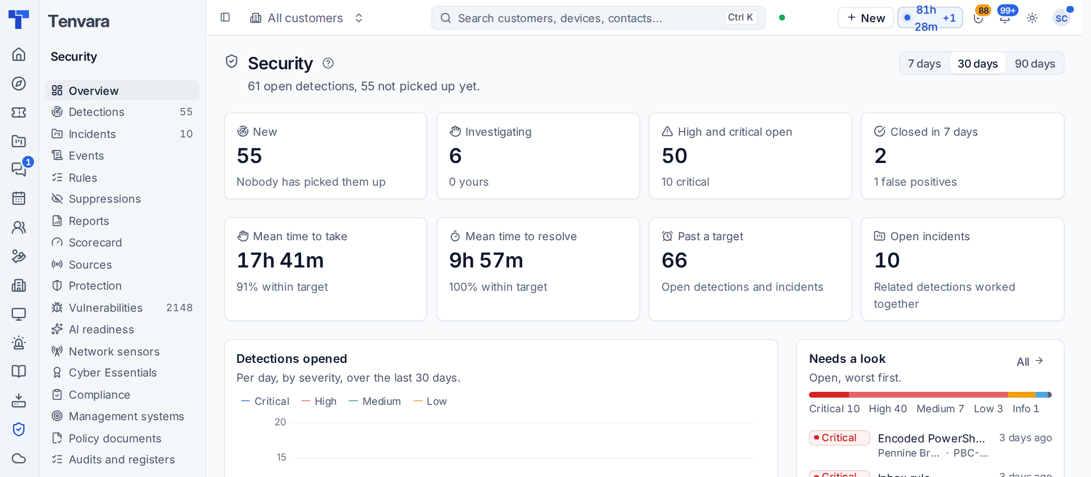Click the building icon in the left rail
Viewport: 1091px width, 477px height.
[19, 285]
